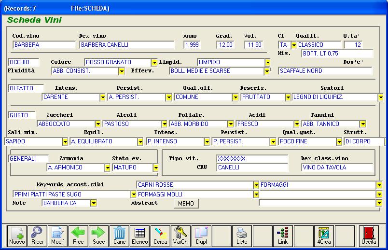Expand the PRIMI PIATTI PASTE SUGO dropdown
Image resolution: width=388 pixels, height=250 pixels.
[133, 194]
